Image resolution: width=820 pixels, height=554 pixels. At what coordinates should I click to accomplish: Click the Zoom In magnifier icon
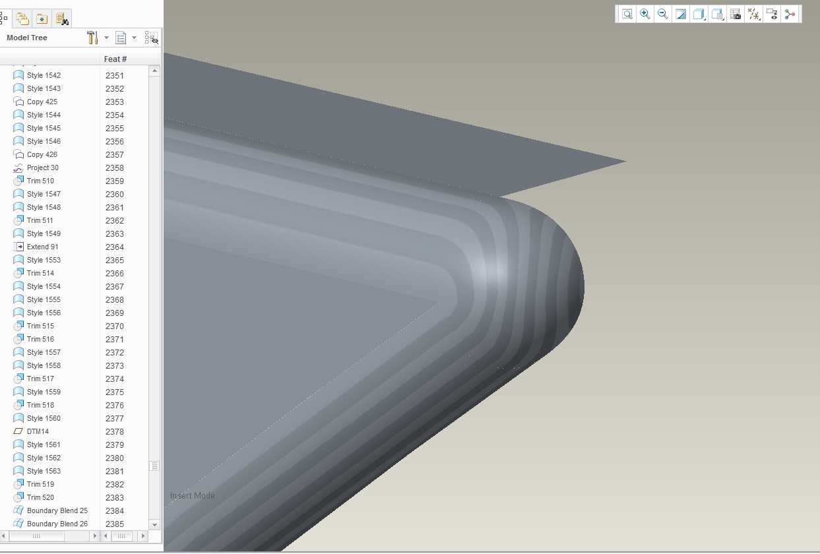coord(645,14)
